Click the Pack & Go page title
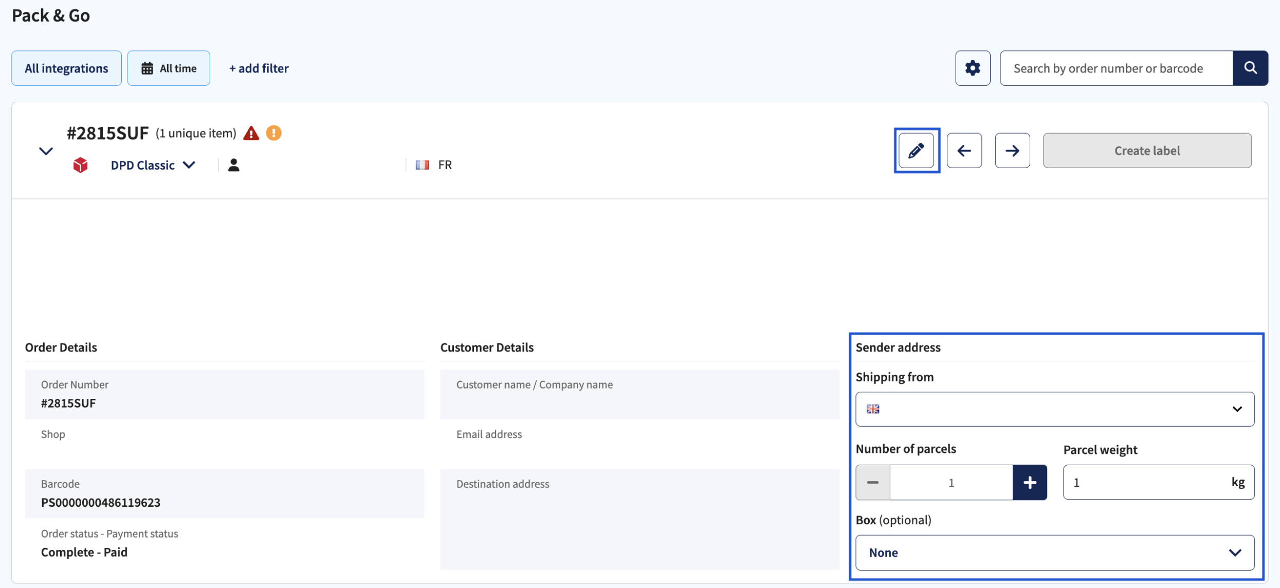The height and width of the screenshot is (588, 1280). 51,15
